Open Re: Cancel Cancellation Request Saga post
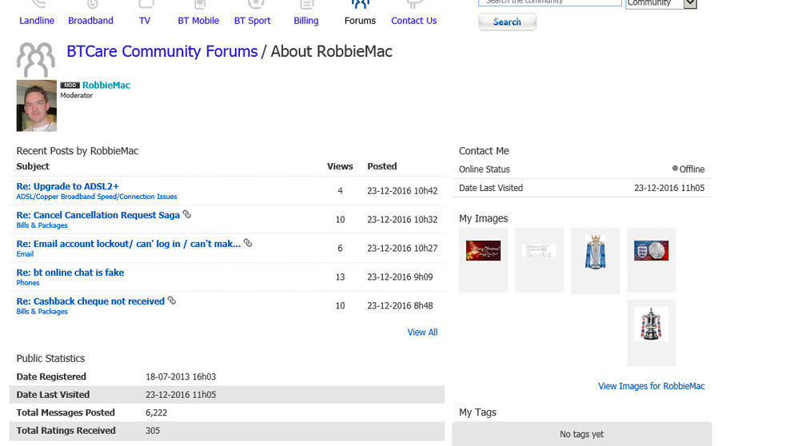The width and height of the screenshot is (798, 446). pyautogui.click(x=98, y=215)
